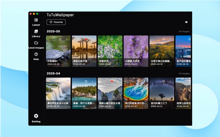Open three-dot menu on 2025-05-19 wallpaper
Image resolution: width=220 pixels, height=137 pixels.
click(x=170, y=39)
